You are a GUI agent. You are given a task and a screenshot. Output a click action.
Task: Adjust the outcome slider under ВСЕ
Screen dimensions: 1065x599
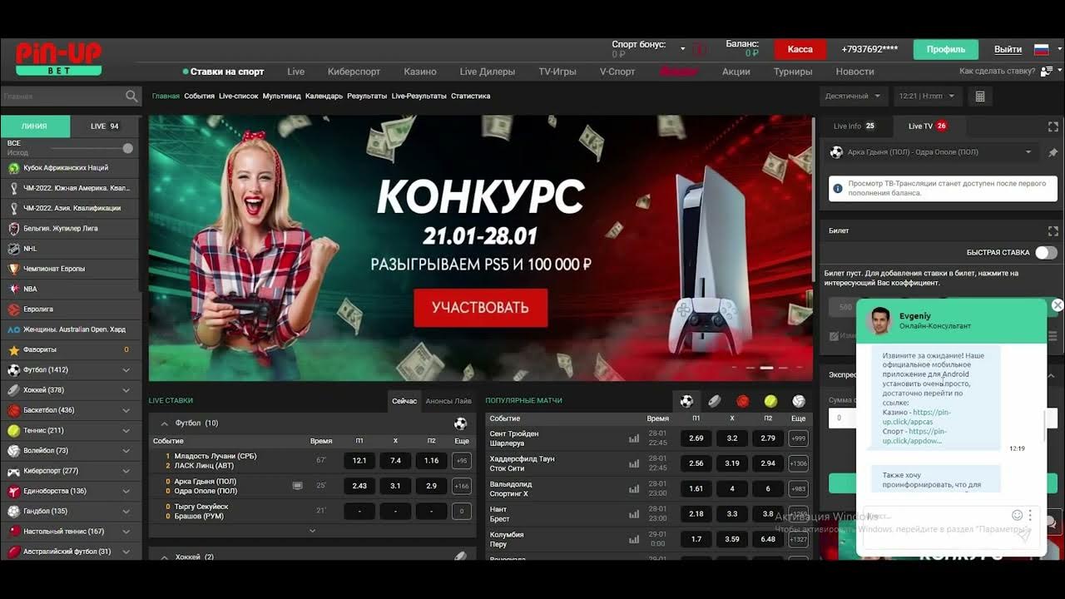[x=127, y=148]
